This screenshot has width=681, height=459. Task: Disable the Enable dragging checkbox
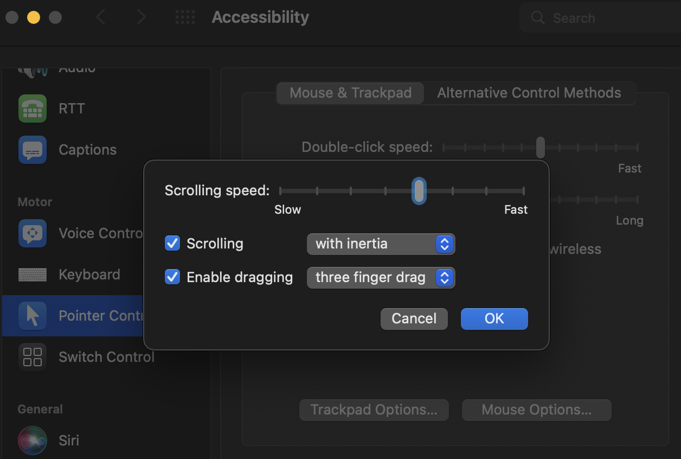click(172, 277)
